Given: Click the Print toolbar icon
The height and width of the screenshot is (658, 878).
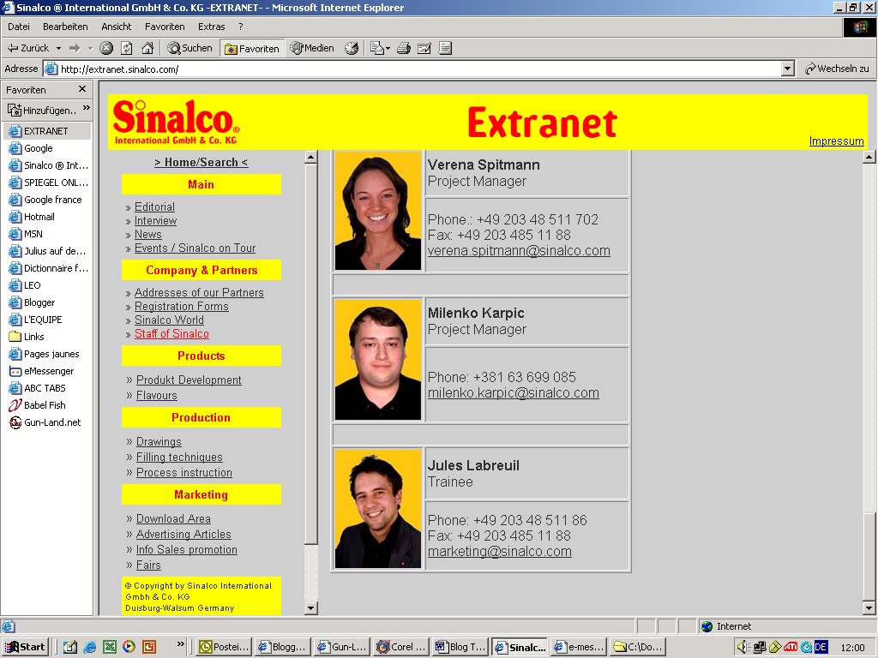Looking at the screenshot, I should tap(404, 48).
